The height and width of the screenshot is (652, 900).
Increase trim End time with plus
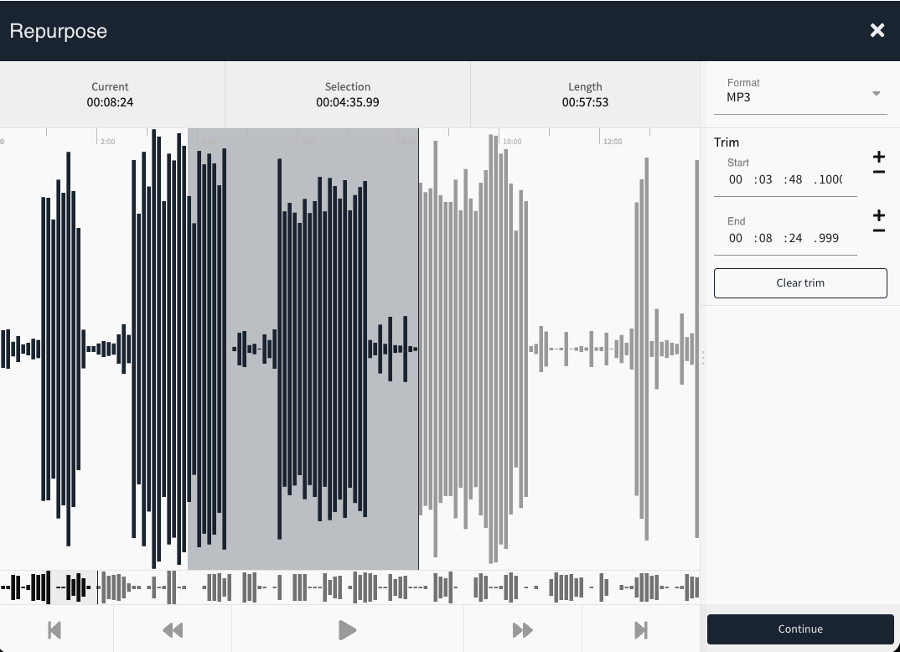pyautogui.click(x=878, y=215)
